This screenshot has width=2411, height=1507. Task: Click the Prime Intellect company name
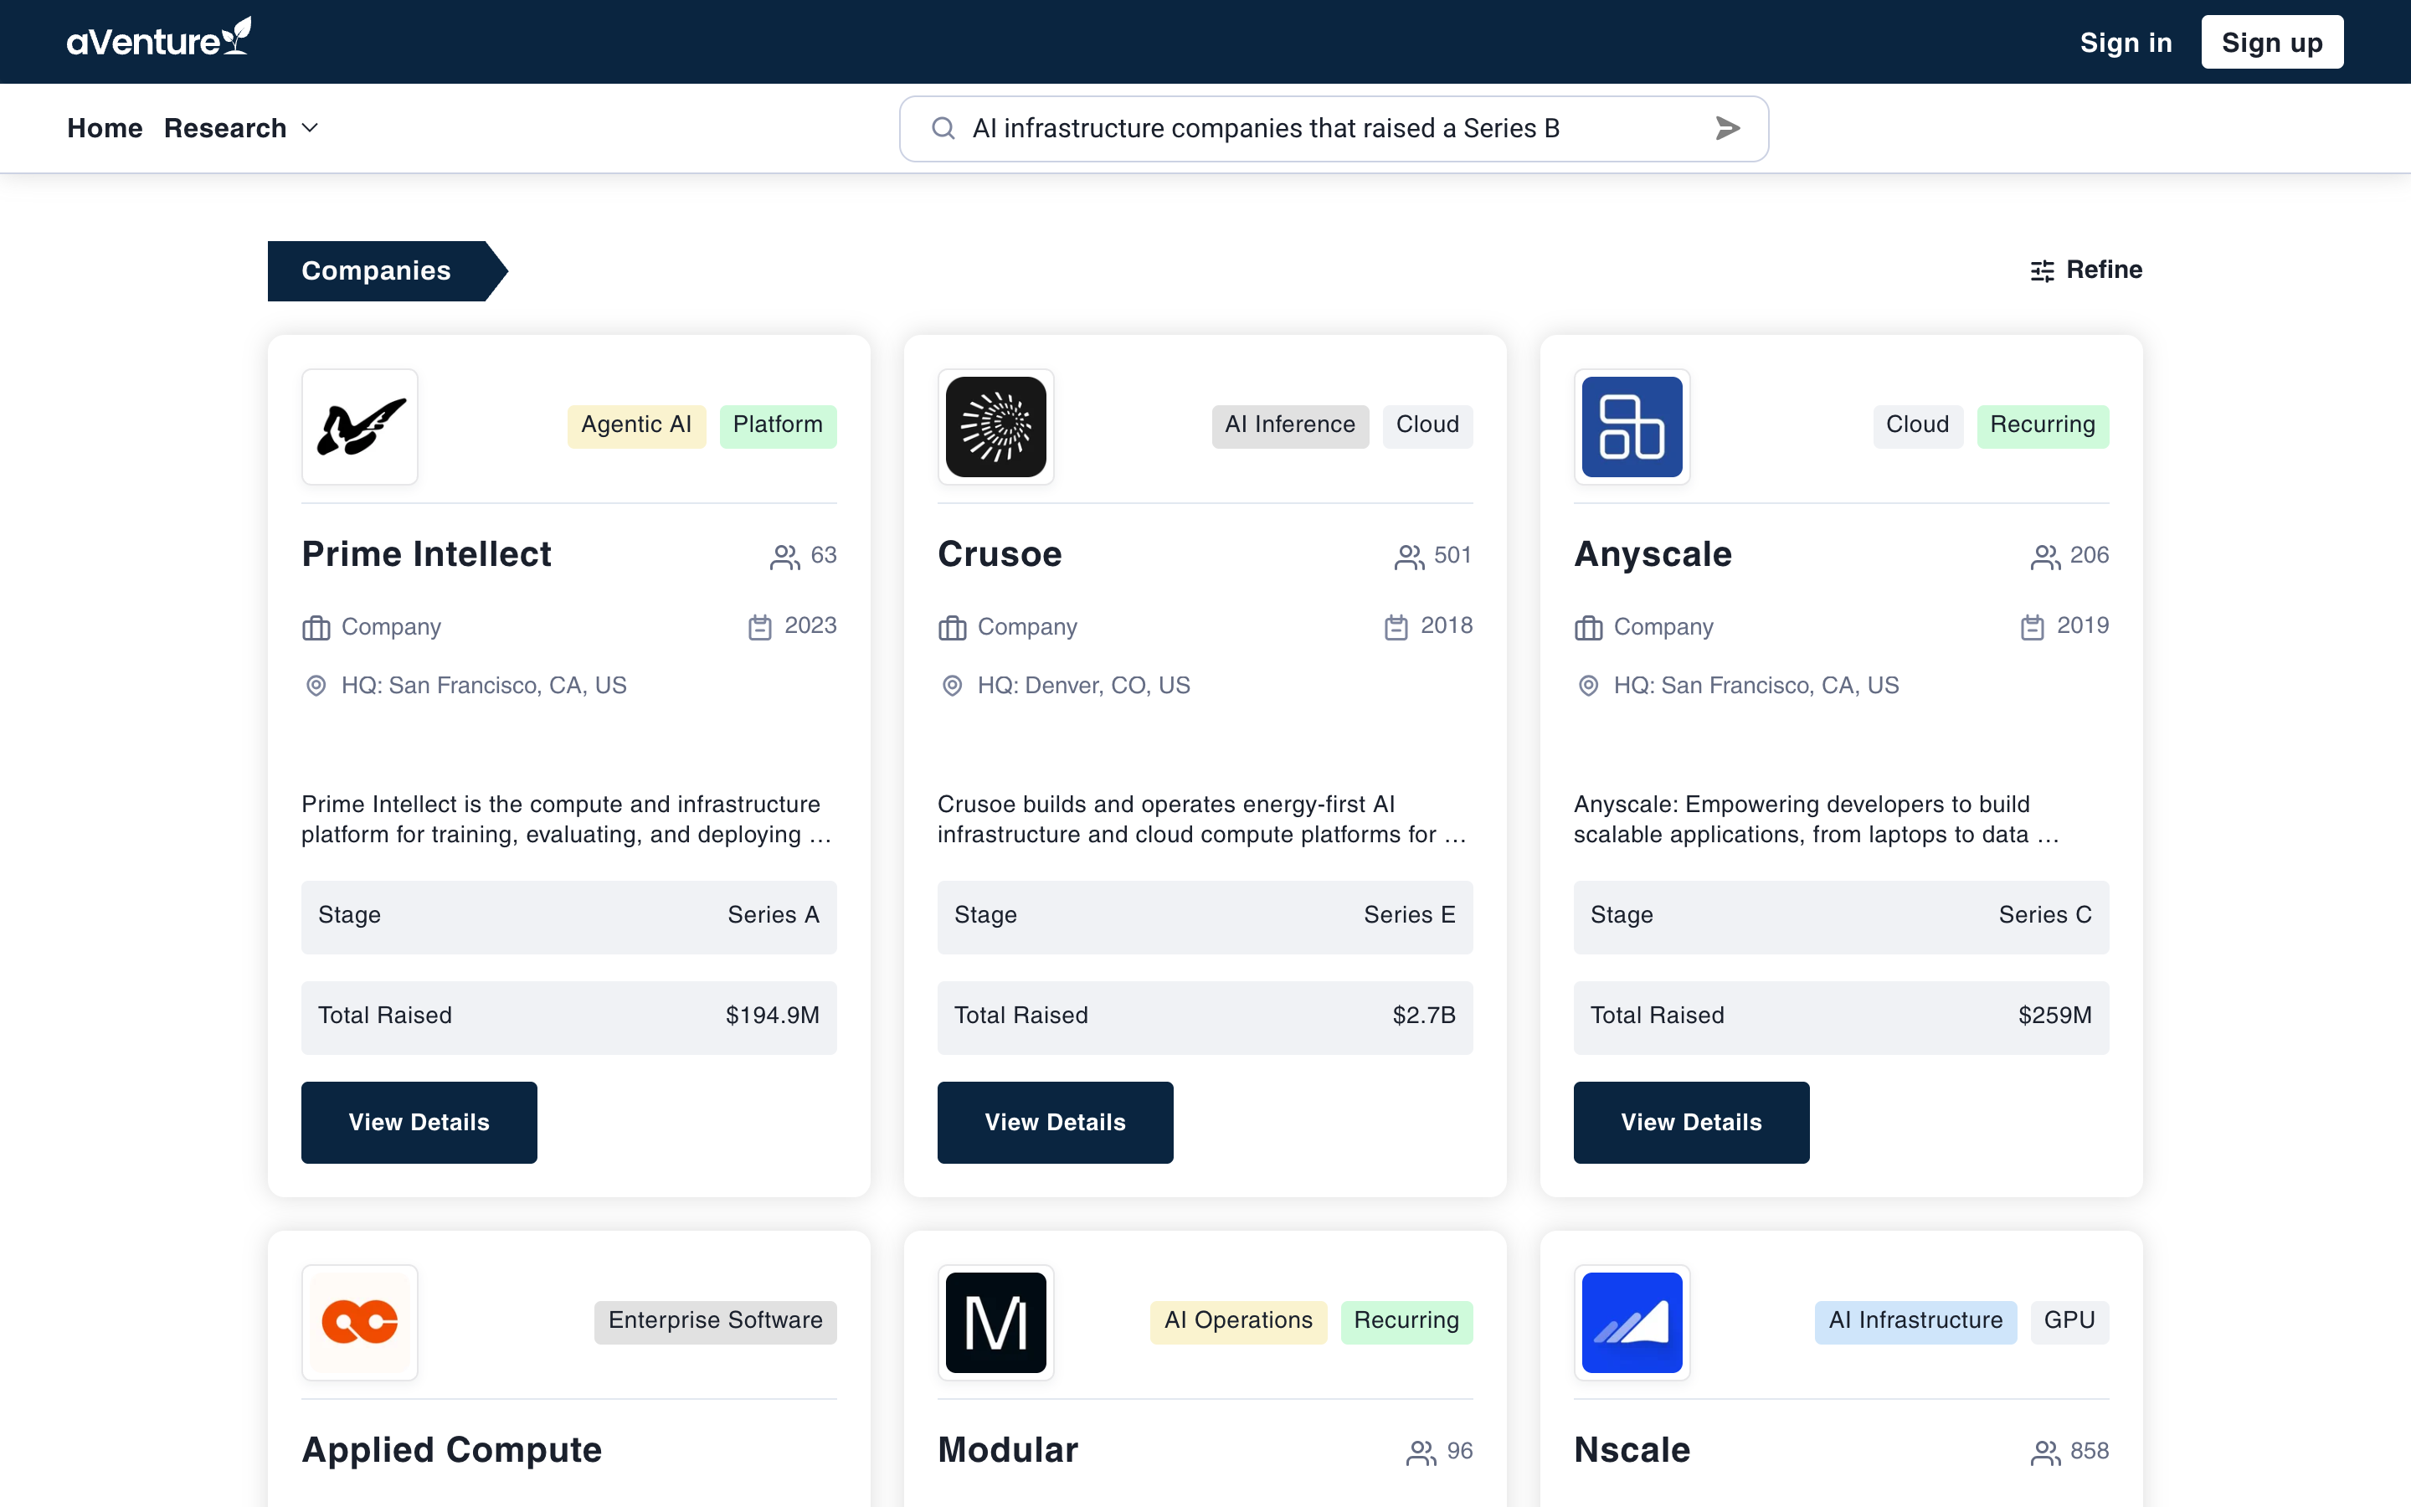click(x=426, y=555)
